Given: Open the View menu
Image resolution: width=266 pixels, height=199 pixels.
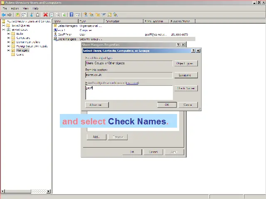Looking at the screenshot, I should pyautogui.click(x=26, y=8).
